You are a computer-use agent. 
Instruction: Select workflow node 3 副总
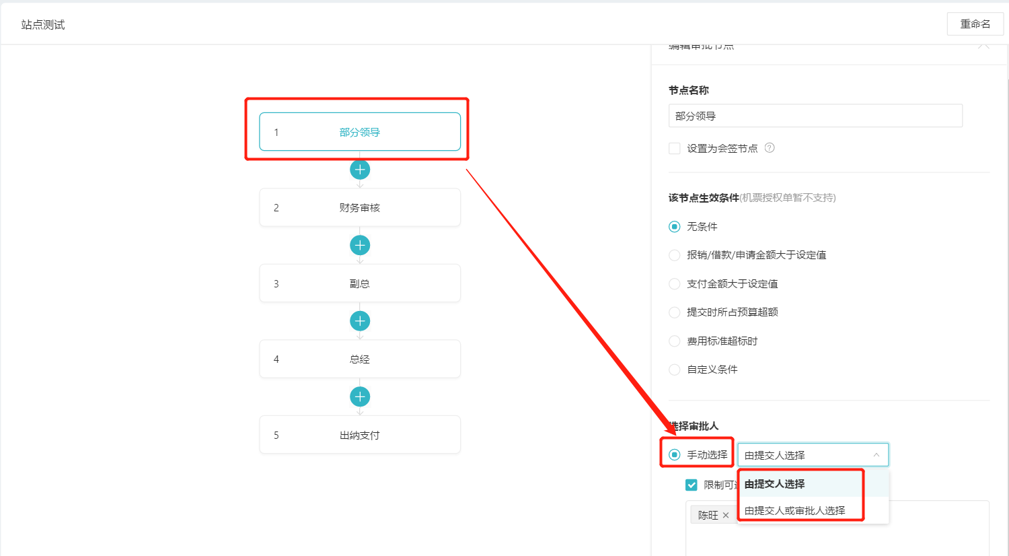[360, 283]
